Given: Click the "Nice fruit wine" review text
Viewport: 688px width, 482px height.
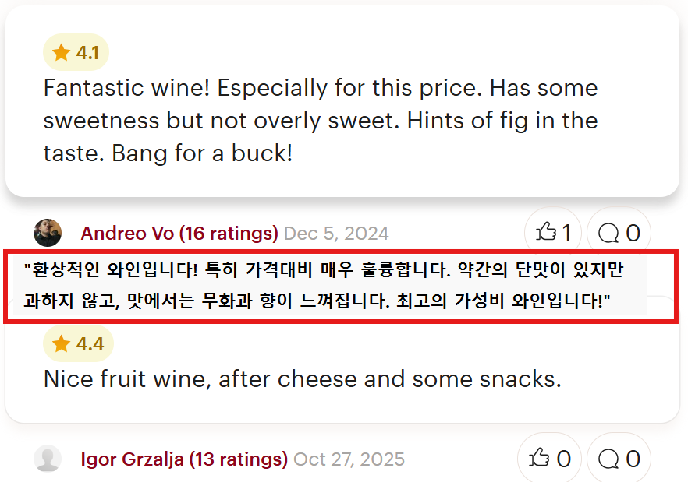Looking at the screenshot, I should pos(303,379).
